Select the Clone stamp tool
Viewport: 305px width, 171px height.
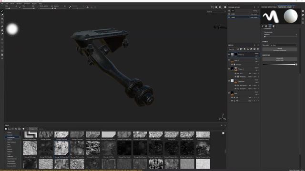pyautogui.click(x=2, y=30)
